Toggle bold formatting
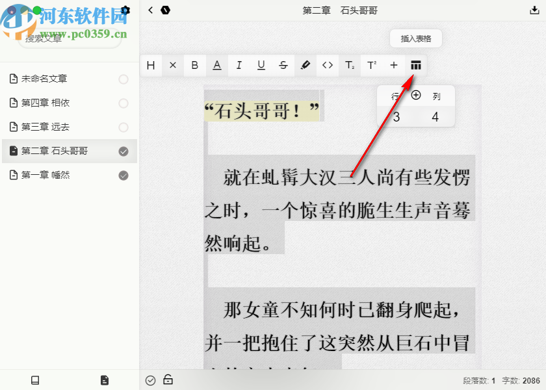Image resolution: width=546 pixels, height=390 pixels. pyautogui.click(x=195, y=65)
